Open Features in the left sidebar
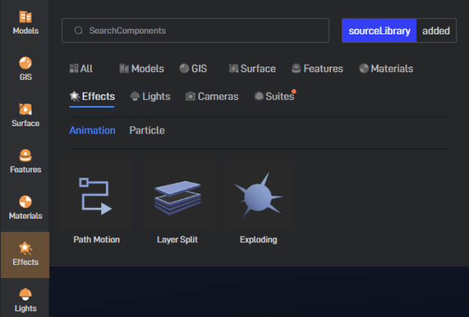Screen dimensions: 469x317 25,162
